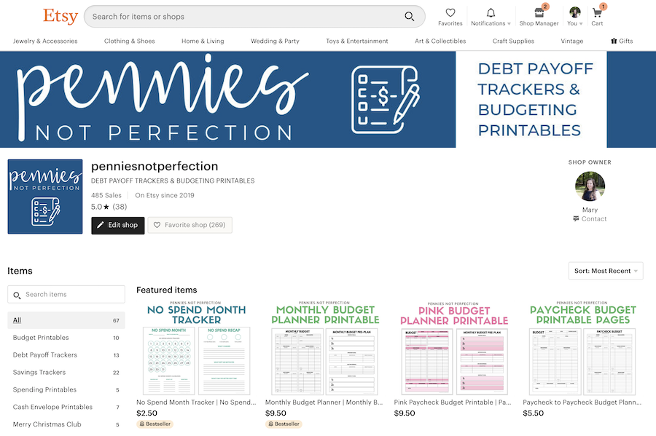Click the No Spend Month Tracker thumbnail
656x436 pixels.
[x=196, y=348]
